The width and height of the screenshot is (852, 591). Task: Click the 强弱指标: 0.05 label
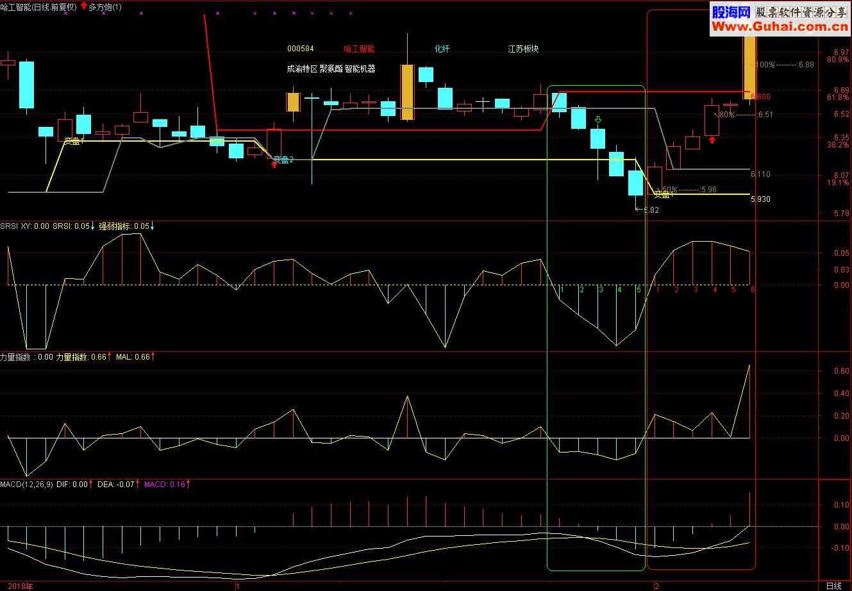(124, 226)
